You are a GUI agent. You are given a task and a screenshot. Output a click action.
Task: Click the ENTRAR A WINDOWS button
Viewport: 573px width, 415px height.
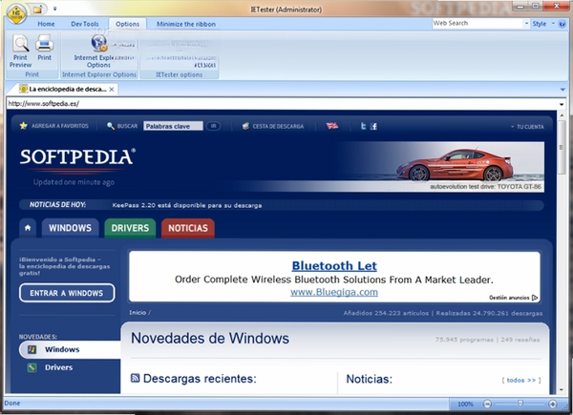point(67,293)
